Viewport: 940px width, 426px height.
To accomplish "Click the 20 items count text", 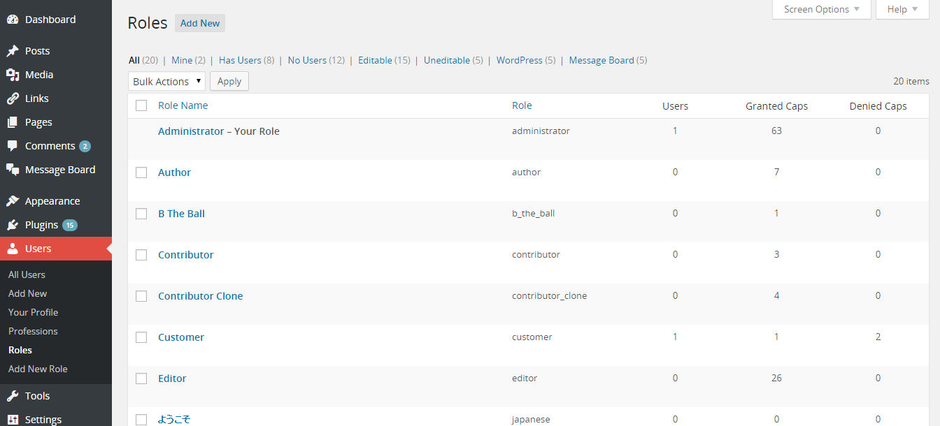I will (x=911, y=82).
